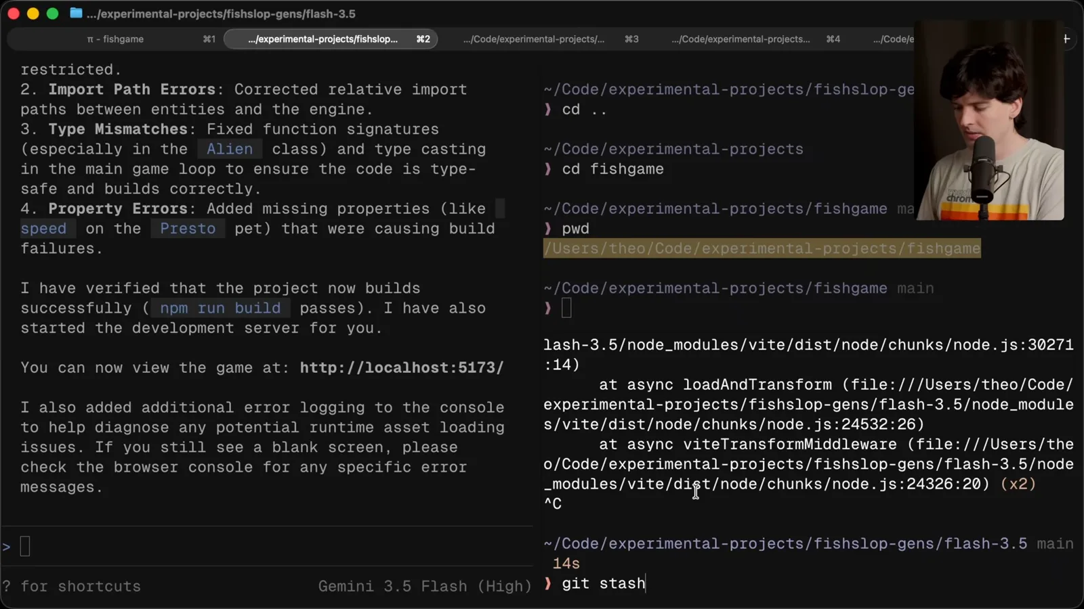Click the '^C' interrupt line

coord(553,503)
